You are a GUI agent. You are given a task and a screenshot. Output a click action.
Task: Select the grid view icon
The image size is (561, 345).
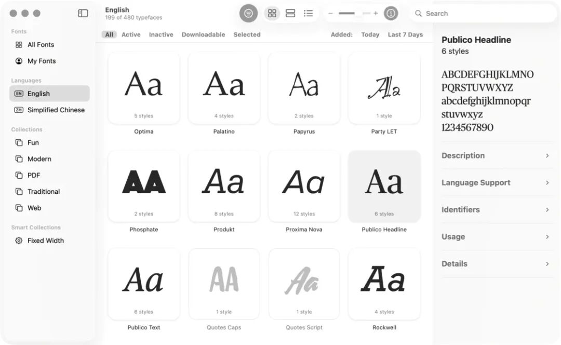point(272,13)
